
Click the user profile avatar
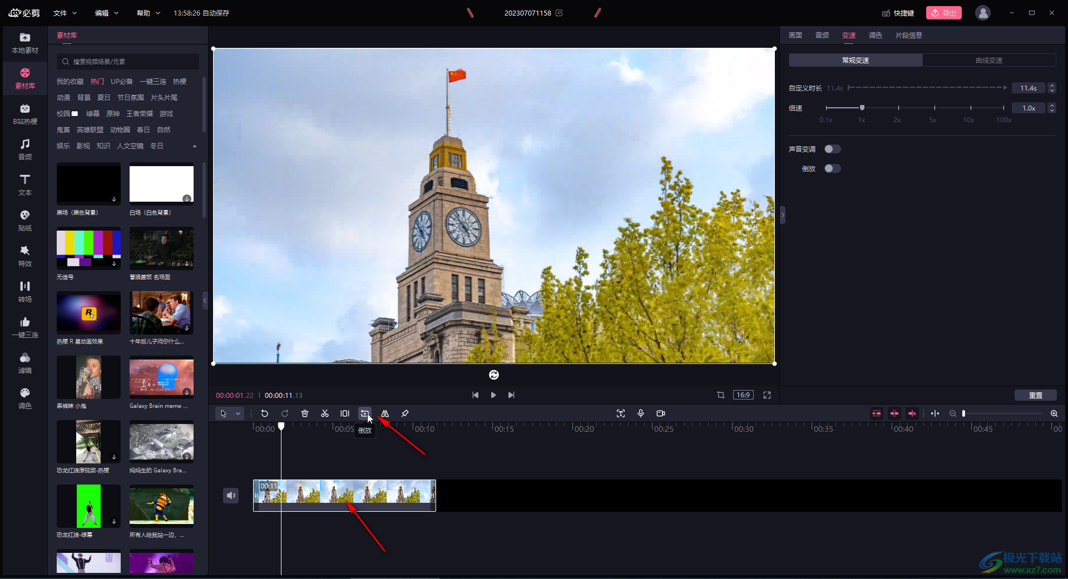(x=983, y=13)
